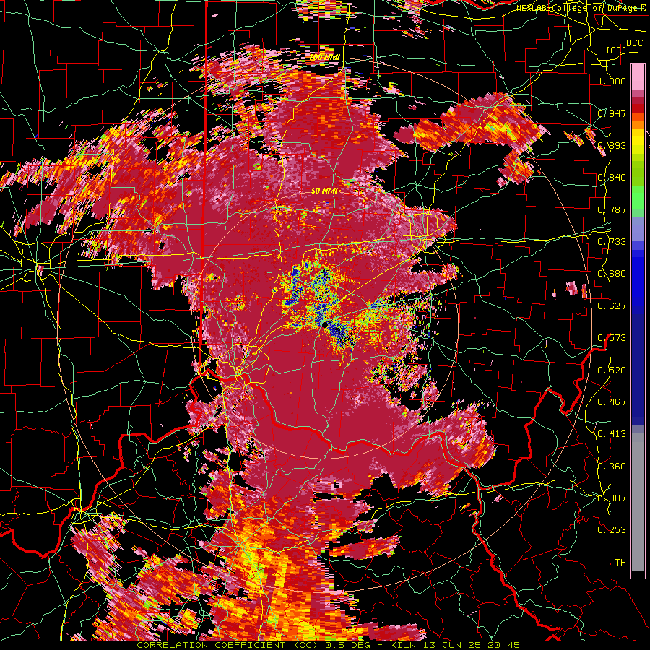
Task: Click the 0.840 scale label
Action: tap(612, 178)
